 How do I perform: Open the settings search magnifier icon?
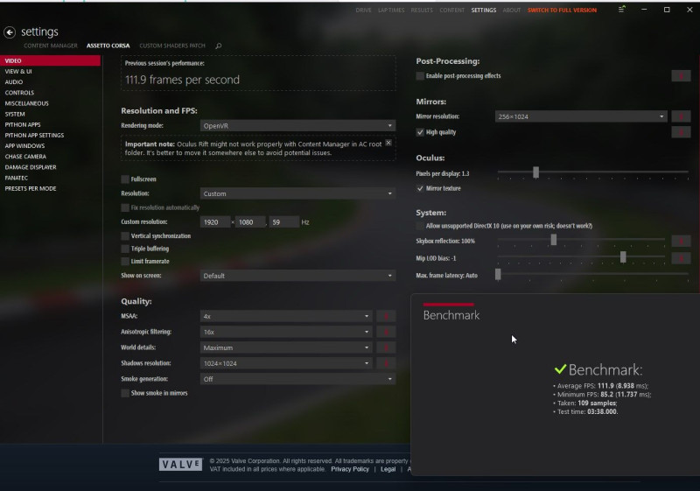pos(218,46)
